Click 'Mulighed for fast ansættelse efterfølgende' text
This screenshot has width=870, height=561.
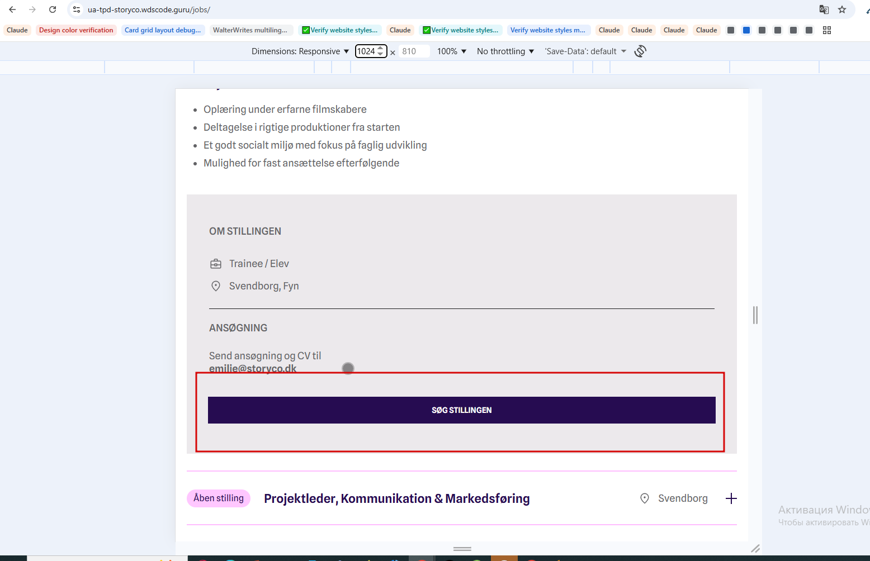pos(301,163)
